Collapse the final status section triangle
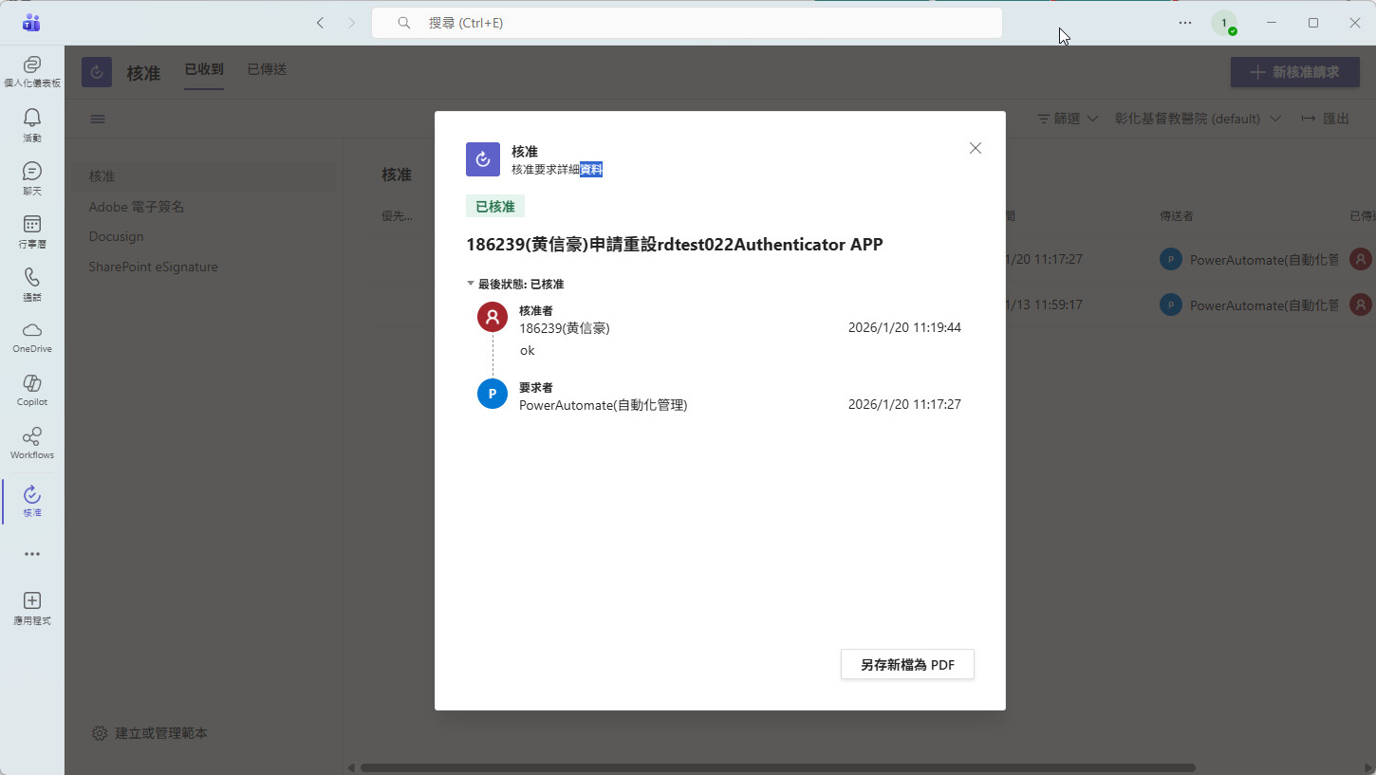 coord(471,284)
